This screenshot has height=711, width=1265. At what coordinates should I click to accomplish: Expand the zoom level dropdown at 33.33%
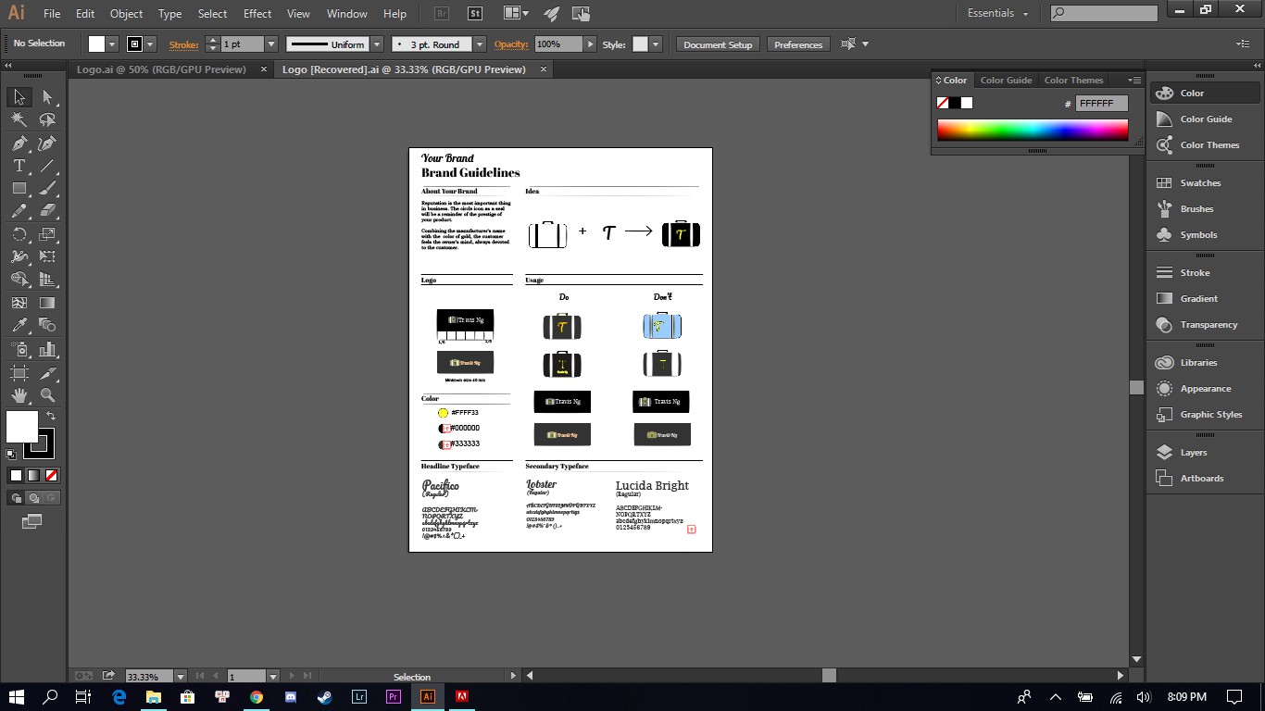tap(181, 677)
